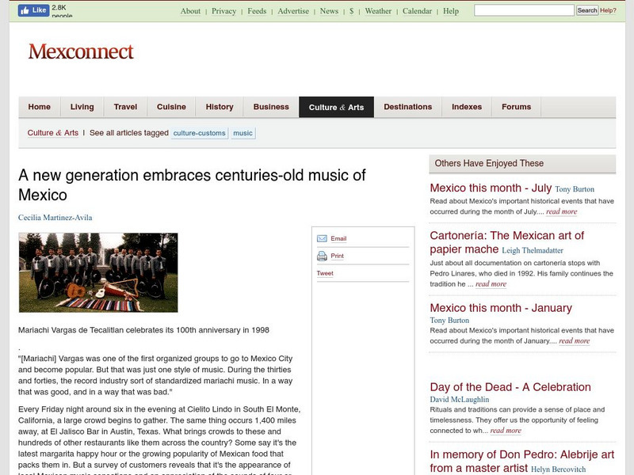
Task: Go to the Home tab
Action: click(x=39, y=107)
